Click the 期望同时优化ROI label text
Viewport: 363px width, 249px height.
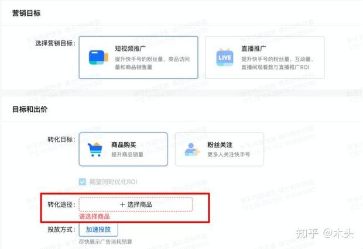113,182
